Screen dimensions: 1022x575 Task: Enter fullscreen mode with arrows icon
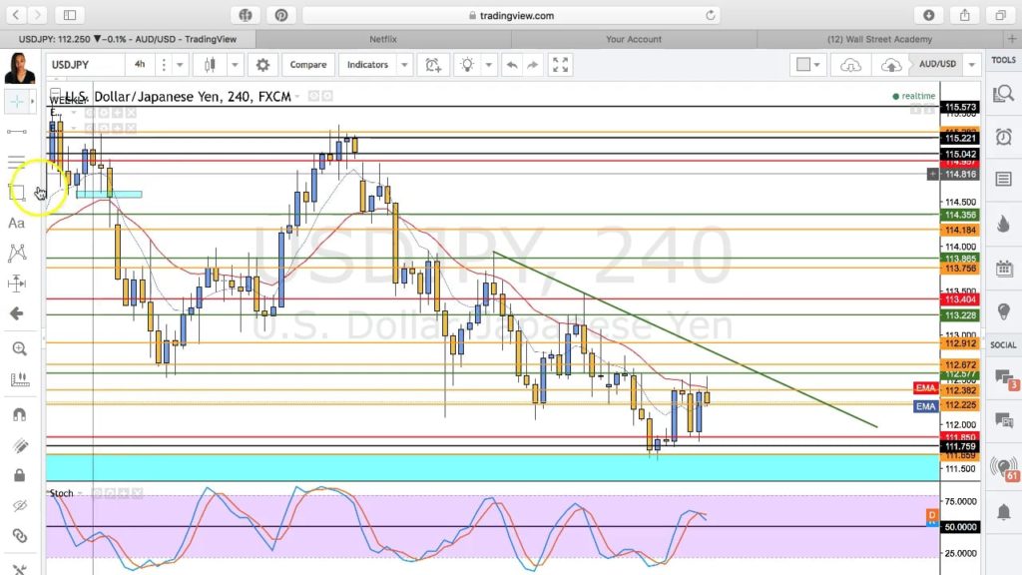click(x=561, y=65)
